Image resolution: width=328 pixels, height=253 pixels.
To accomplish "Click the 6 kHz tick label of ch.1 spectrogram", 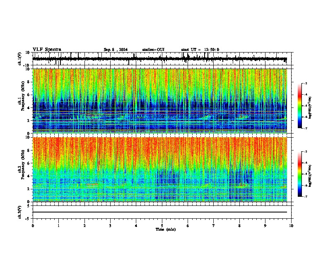I will (29, 95).
